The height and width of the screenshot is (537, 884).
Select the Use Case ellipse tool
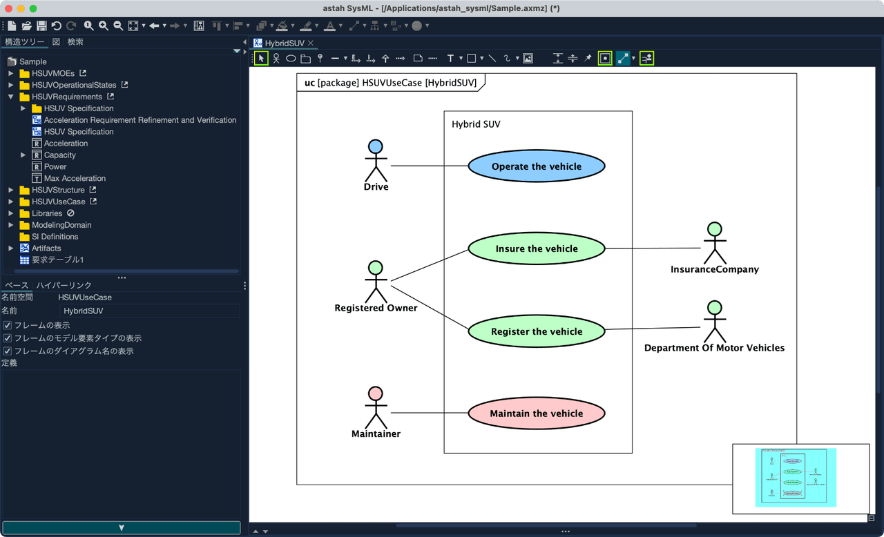tap(291, 59)
